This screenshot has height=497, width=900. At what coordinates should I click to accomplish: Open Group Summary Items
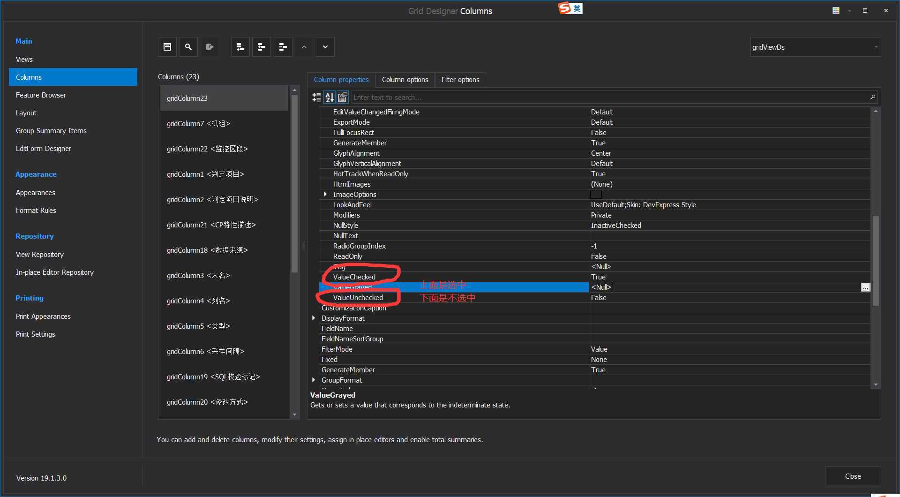coord(51,131)
